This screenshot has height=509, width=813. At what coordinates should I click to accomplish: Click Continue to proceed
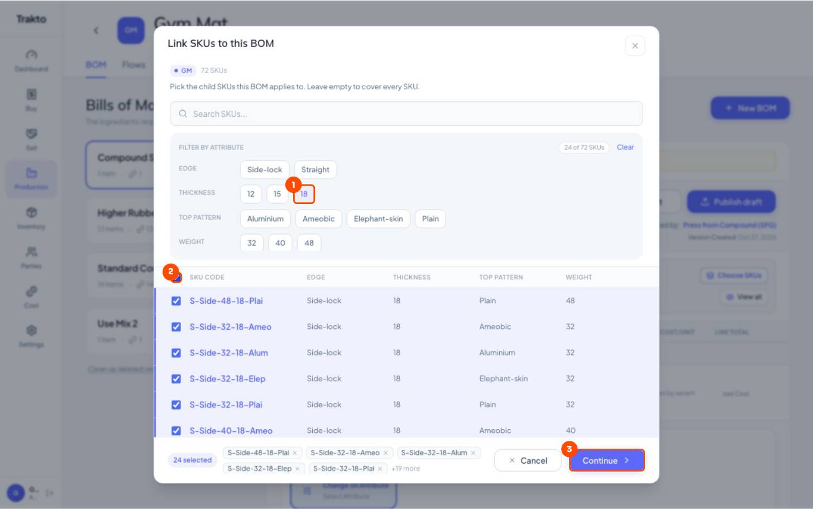coord(606,460)
